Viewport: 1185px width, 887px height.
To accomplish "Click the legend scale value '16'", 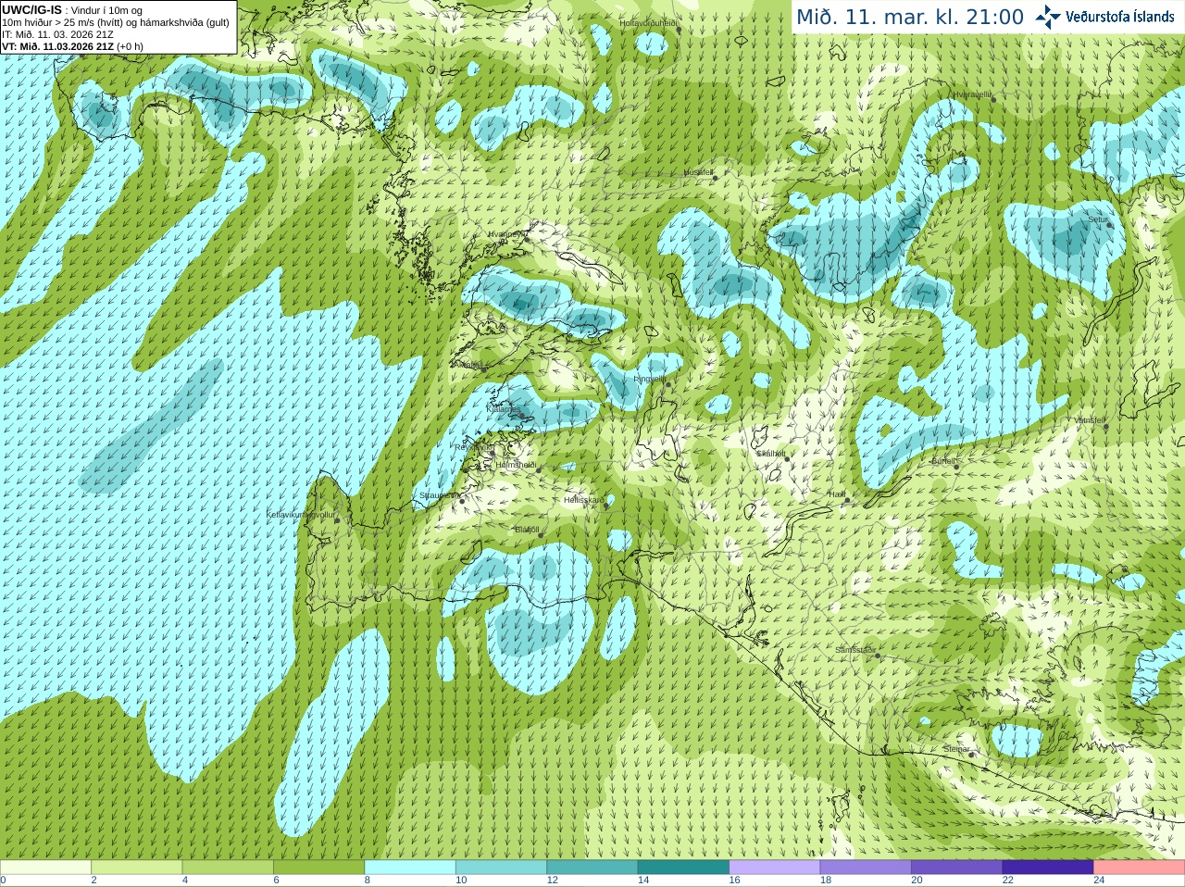I will (x=735, y=881).
